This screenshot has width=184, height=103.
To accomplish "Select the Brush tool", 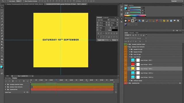I will point(2,27).
